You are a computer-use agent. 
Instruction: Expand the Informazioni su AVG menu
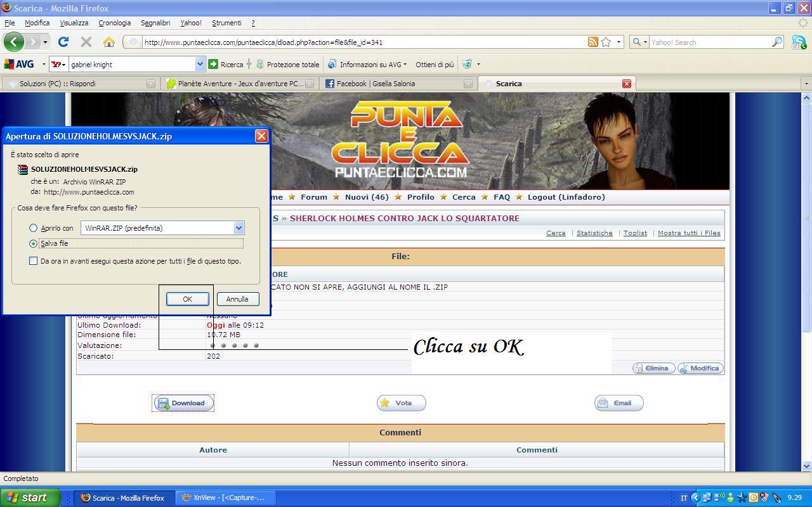tap(367, 64)
